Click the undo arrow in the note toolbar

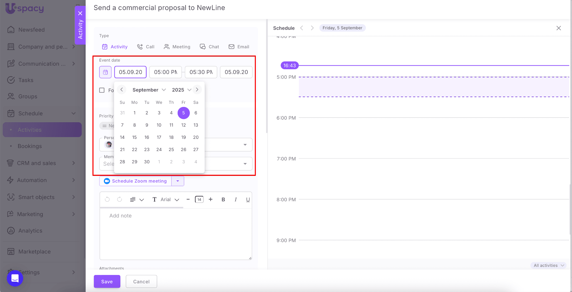[107, 199]
